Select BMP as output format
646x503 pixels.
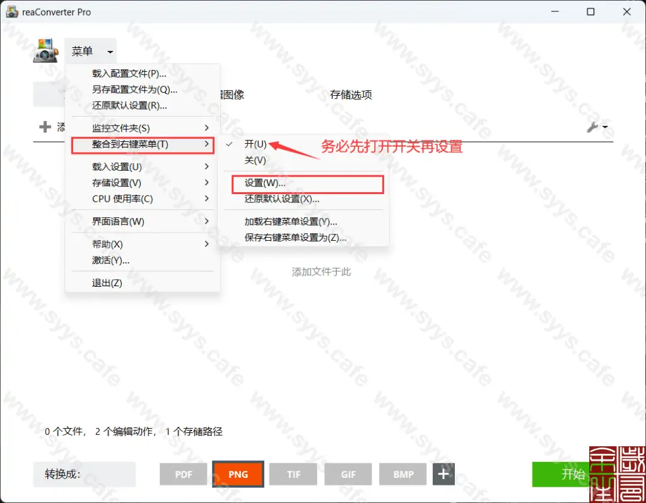coord(402,474)
